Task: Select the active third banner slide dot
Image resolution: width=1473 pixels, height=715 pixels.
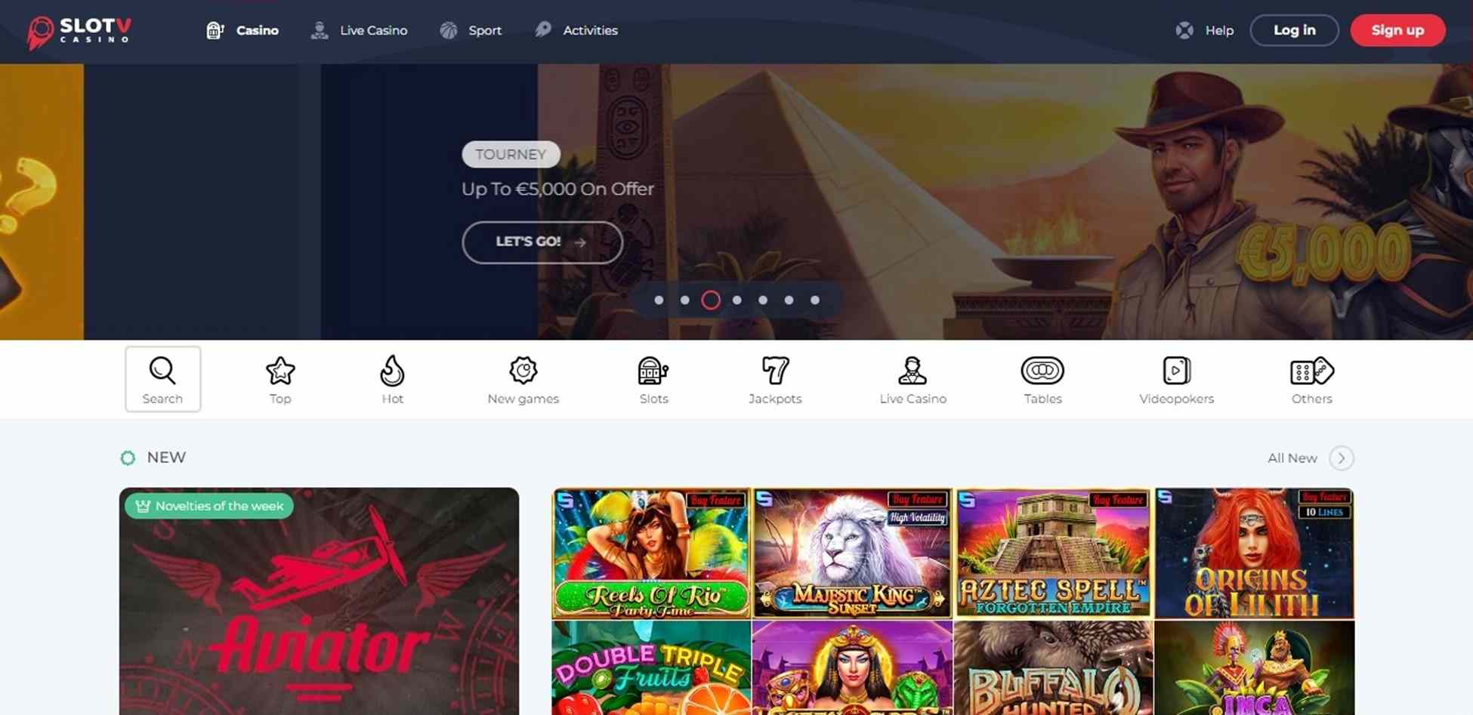Action: tap(711, 300)
